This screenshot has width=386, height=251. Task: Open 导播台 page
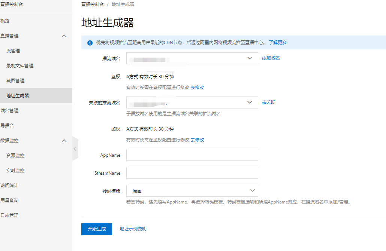7,126
